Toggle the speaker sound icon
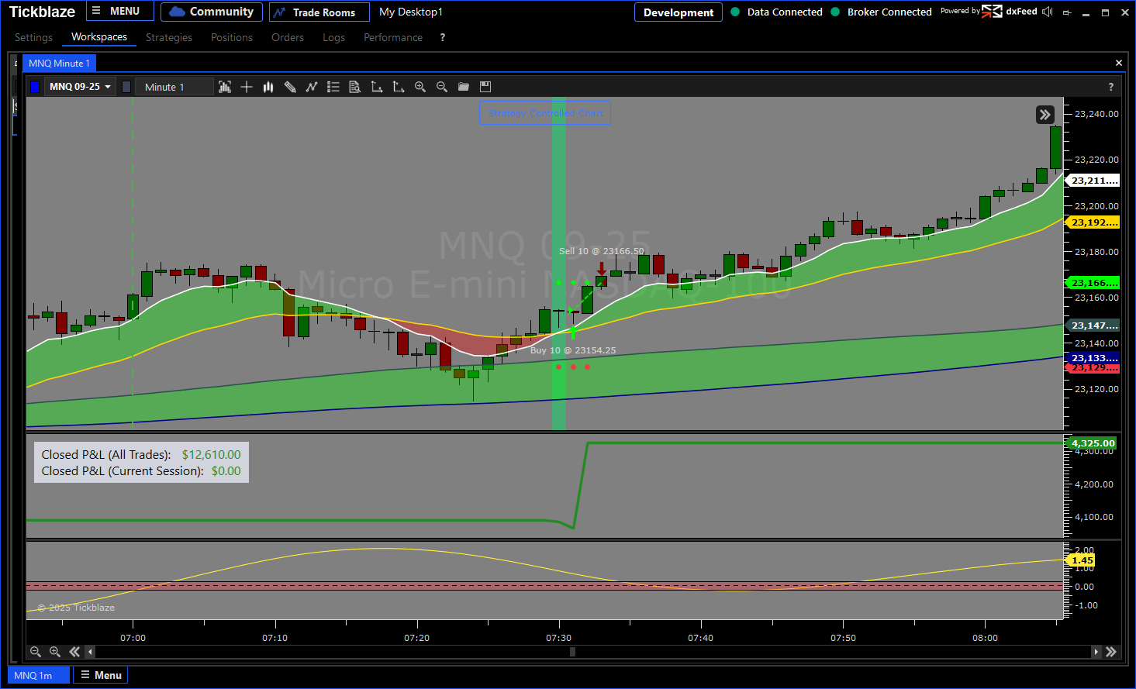1136x689 pixels. pyautogui.click(x=1048, y=12)
